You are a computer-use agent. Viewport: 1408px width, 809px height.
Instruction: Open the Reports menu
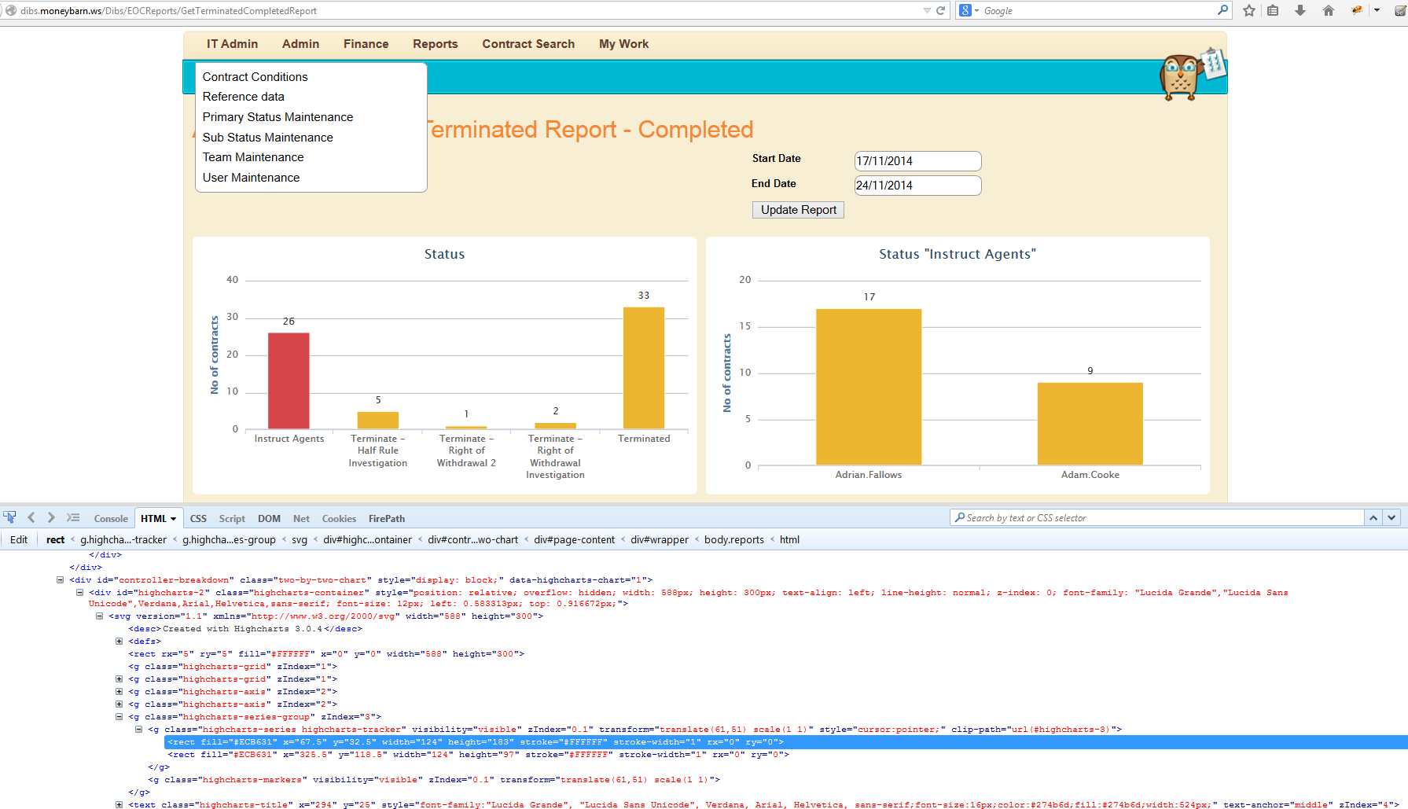[436, 44]
